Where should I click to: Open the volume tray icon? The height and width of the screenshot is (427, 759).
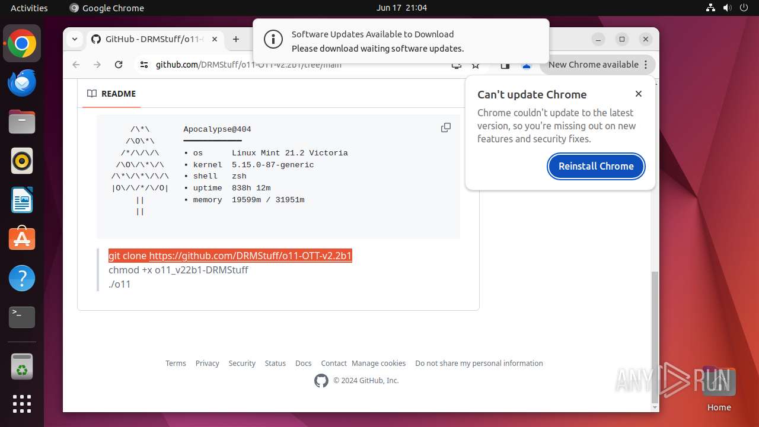click(x=727, y=8)
